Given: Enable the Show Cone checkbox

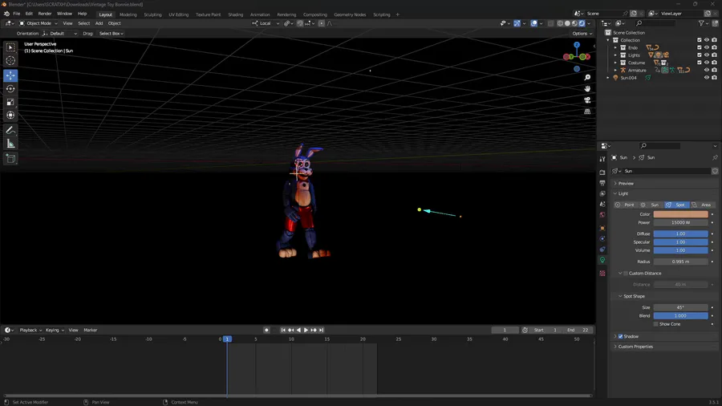Looking at the screenshot, I should [x=655, y=324].
